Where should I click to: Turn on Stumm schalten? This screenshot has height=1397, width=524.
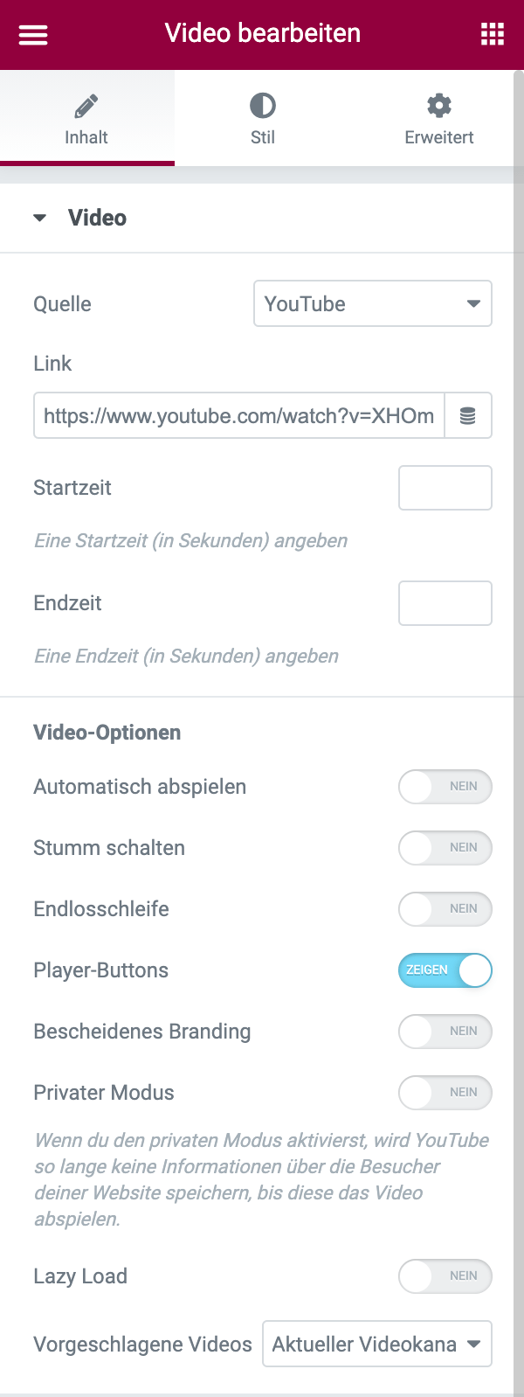coord(445,848)
